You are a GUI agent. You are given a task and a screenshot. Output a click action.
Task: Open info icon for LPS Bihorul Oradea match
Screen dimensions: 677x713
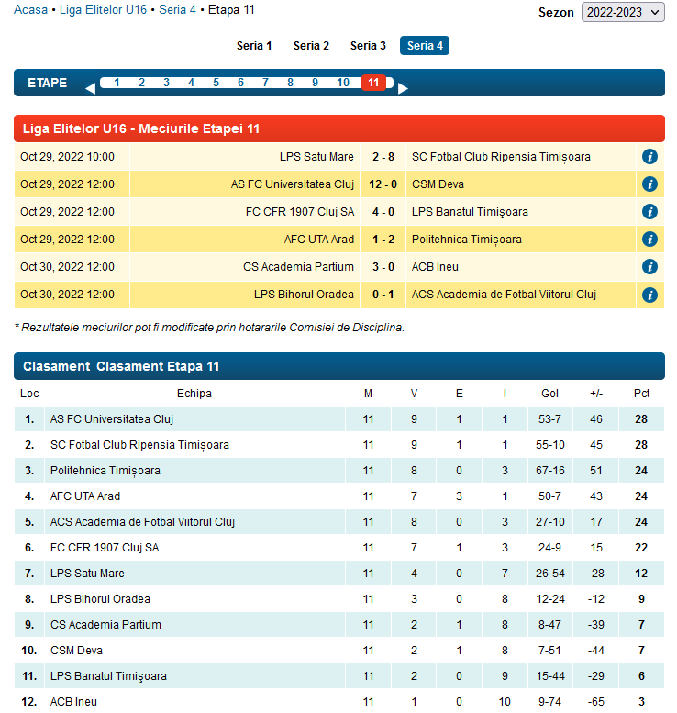[649, 295]
